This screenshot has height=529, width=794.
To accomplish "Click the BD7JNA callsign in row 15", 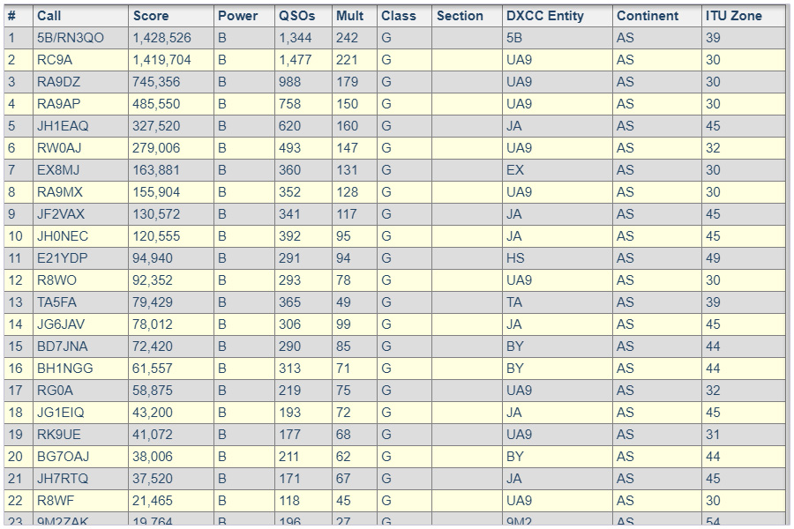I will (x=63, y=346).
